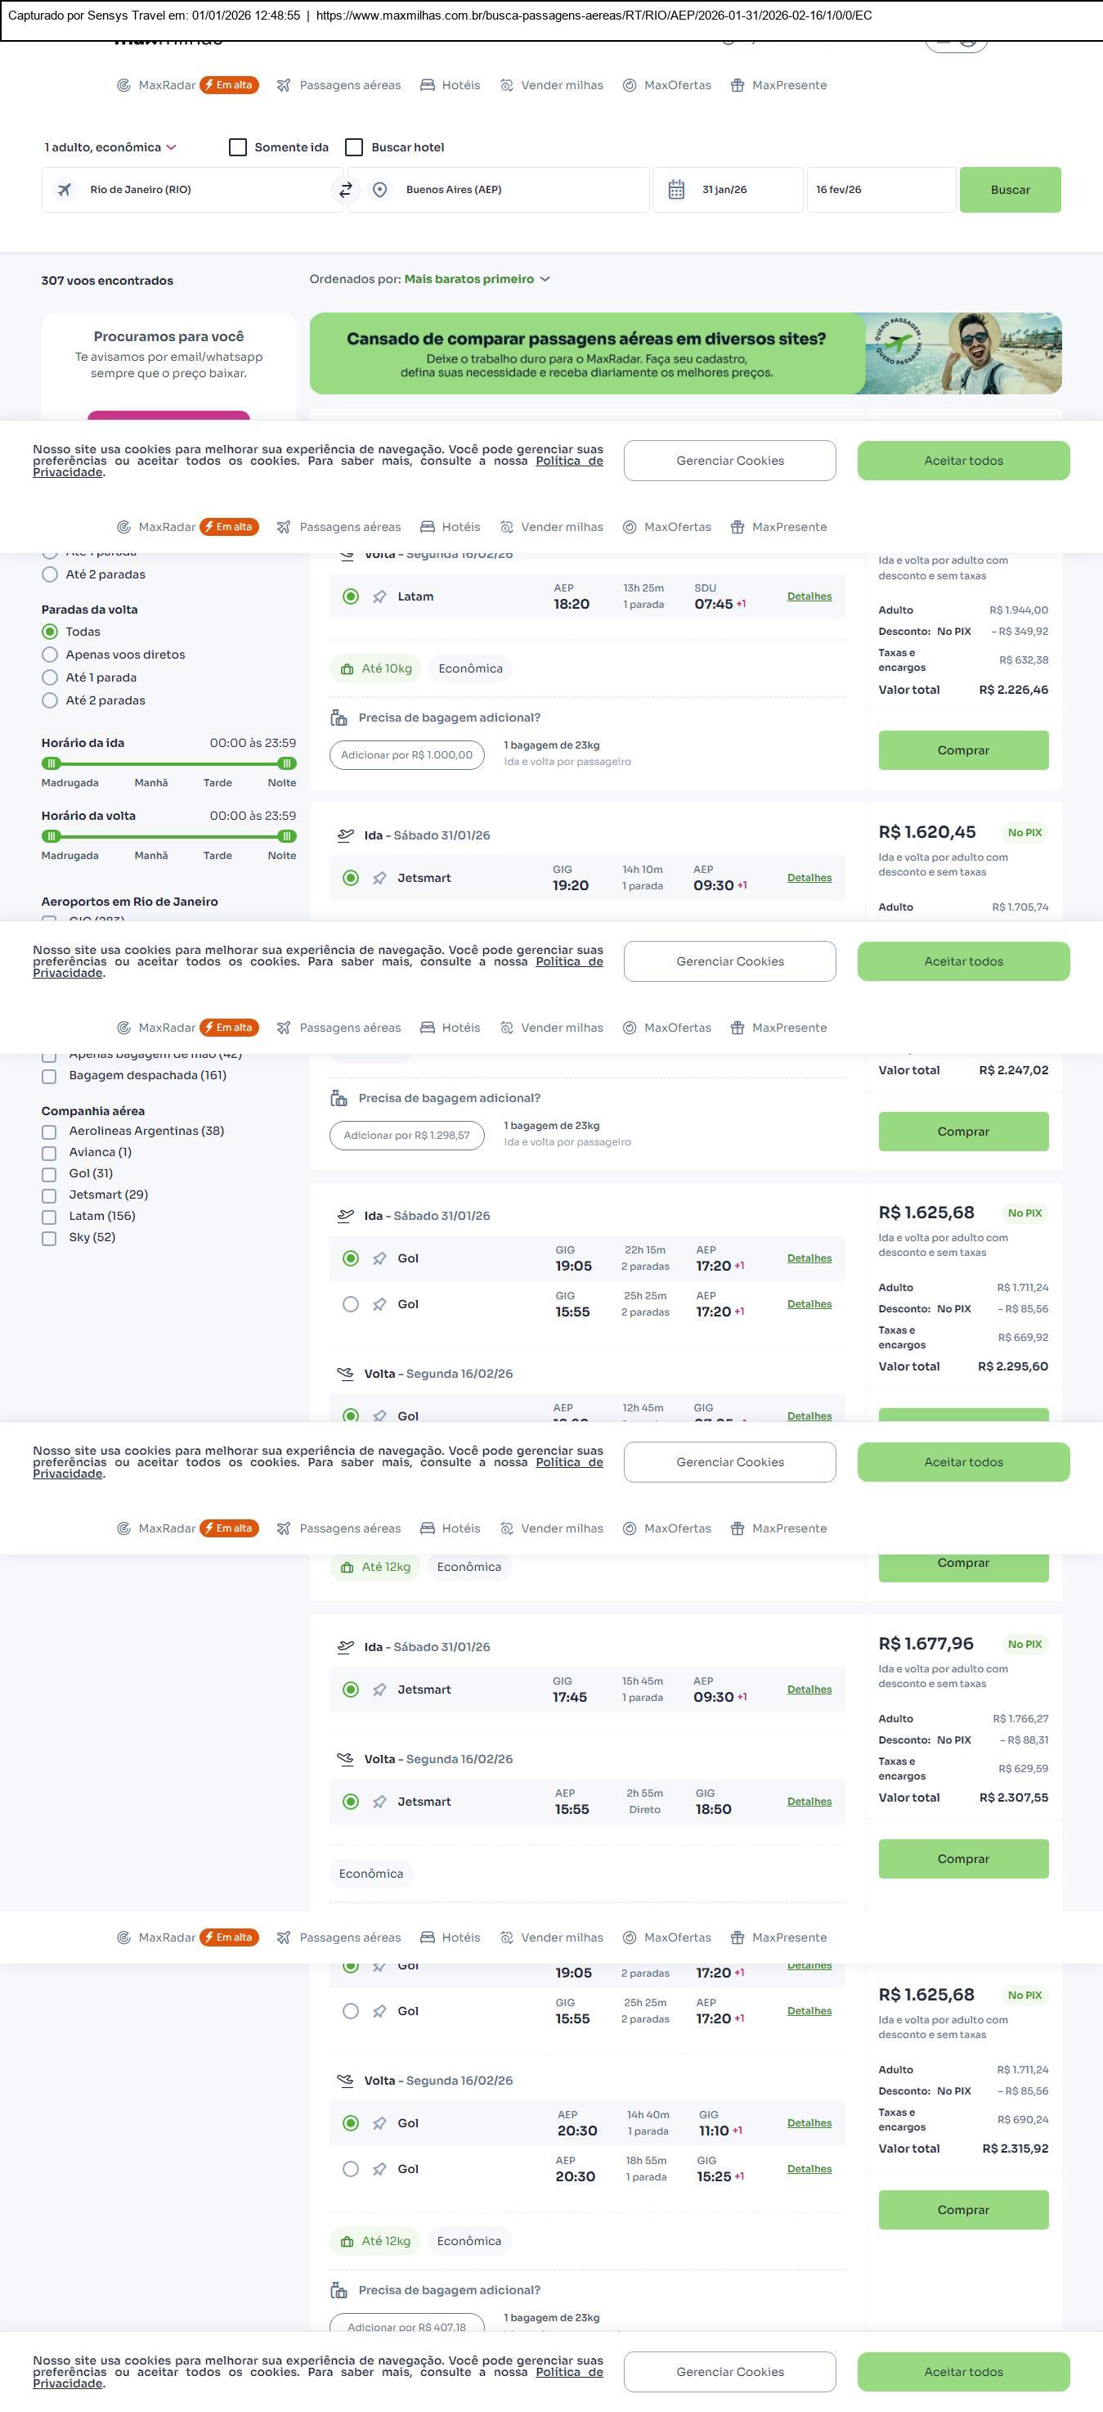Enable the Somente ida checkbox
The height and width of the screenshot is (2412, 1103).
click(239, 148)
